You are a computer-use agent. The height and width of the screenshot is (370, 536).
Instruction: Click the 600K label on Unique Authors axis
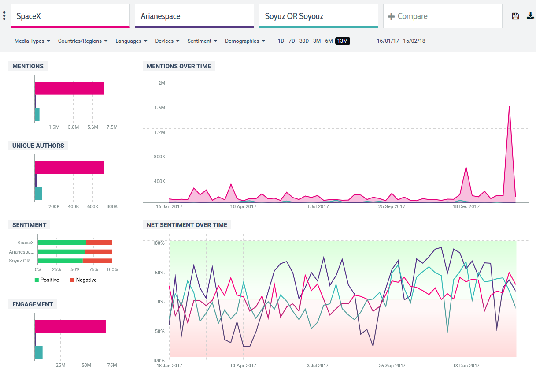pyautogui.click(x=93, y=206)
